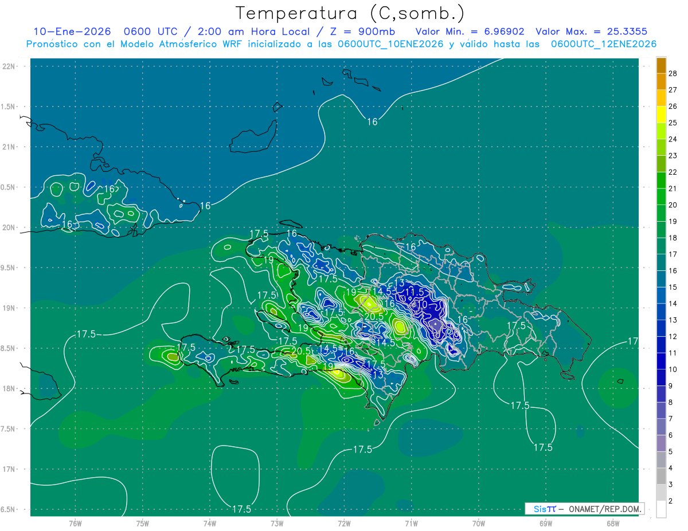This screenshot has height=531, width=688.
Task: Click the "19N" latitude axis label
Action: (9, 308)
